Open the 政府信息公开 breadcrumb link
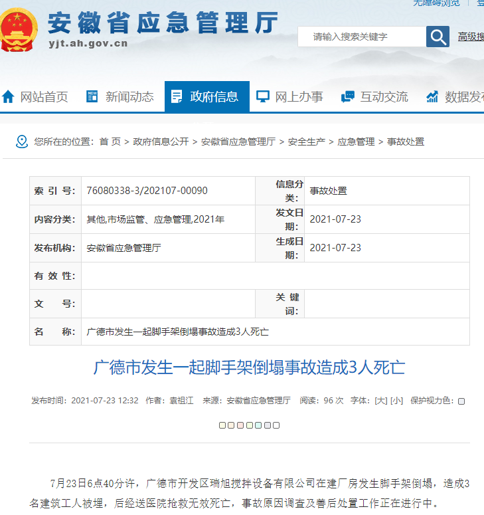 click(x=161, y=142)
